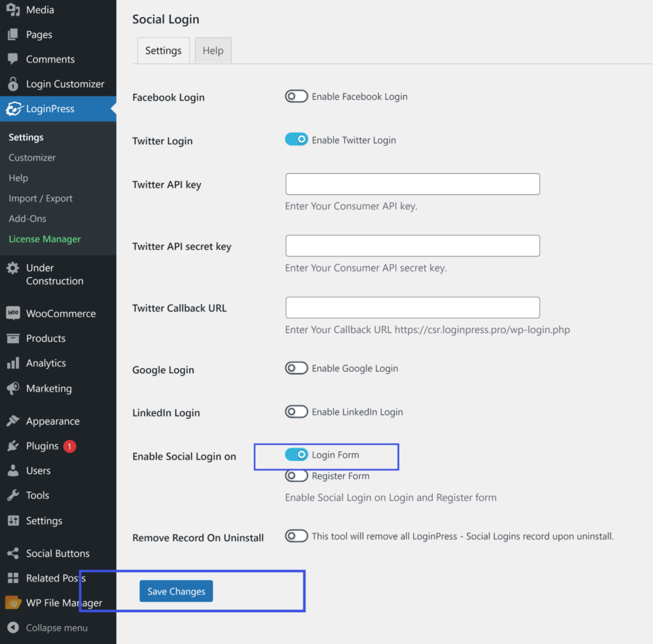Viewport: 653px width, 644px height.
Task: Switch to the Help tab
Action: click(213, 50)
